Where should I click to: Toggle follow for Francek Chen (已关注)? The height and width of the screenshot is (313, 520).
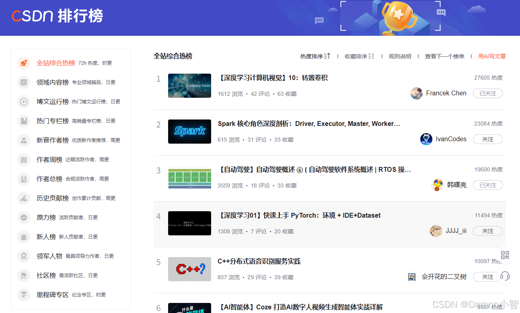click(x=487, y=93)
